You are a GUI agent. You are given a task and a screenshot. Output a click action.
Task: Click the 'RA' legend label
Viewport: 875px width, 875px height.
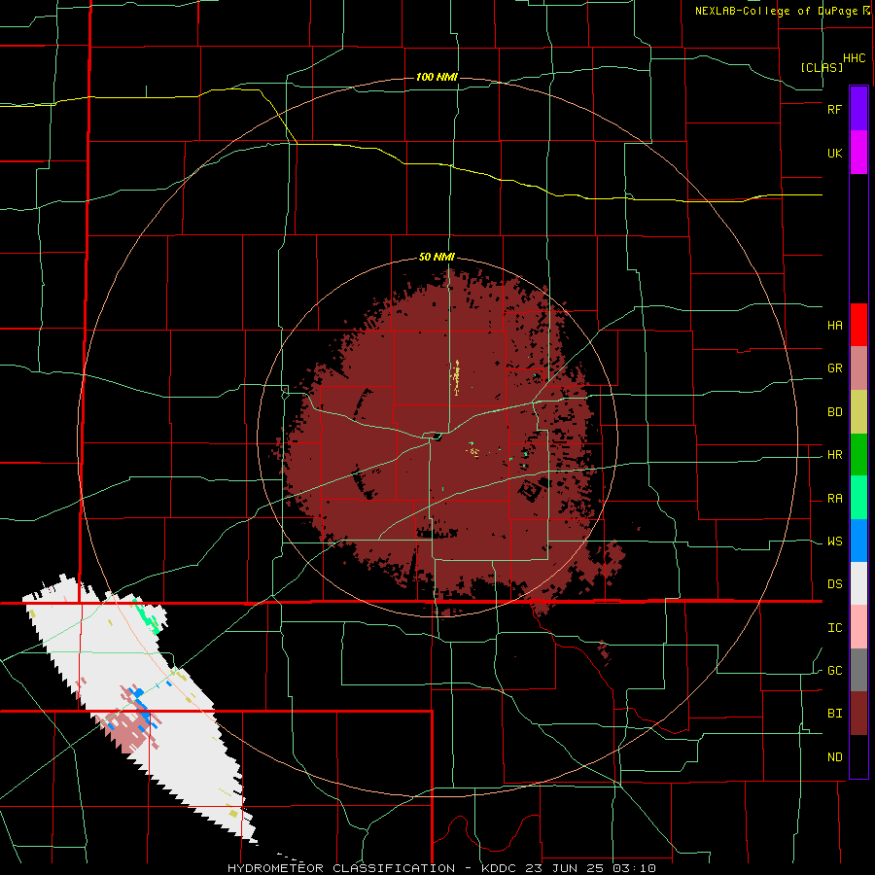[x=834, y=499]
